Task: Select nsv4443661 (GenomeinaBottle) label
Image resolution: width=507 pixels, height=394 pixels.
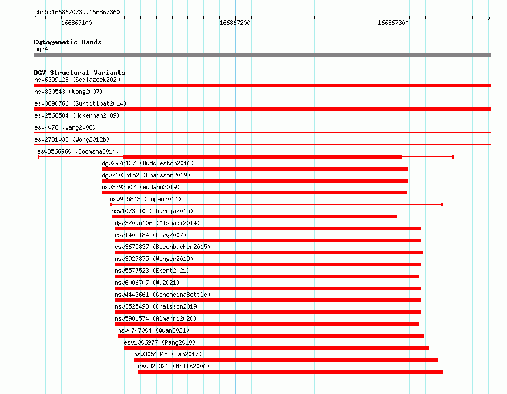Action: pyautogui.click(x=162, y=295)
